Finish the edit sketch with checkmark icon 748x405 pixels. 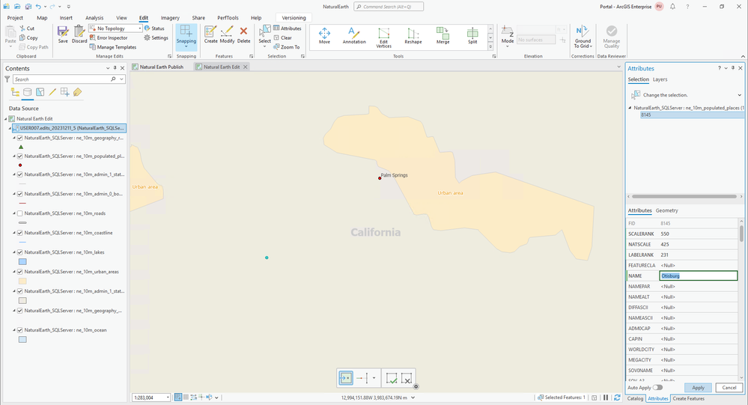coord(392,379)
